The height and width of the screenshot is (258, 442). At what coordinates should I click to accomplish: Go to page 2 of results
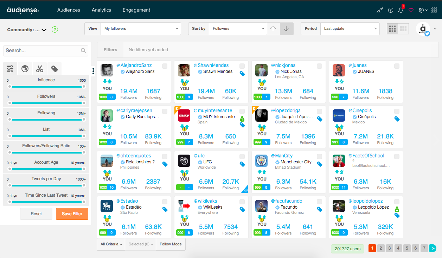(x=381, y=248)
